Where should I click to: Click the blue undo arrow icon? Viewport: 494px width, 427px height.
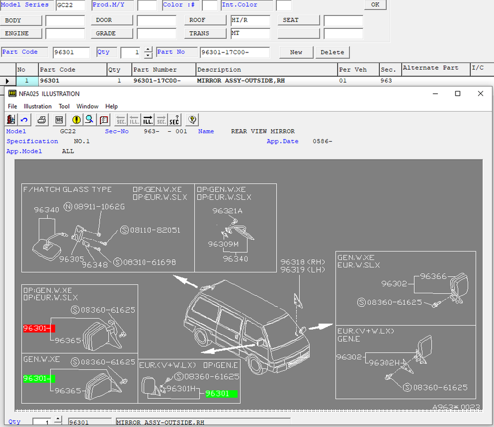24,120
